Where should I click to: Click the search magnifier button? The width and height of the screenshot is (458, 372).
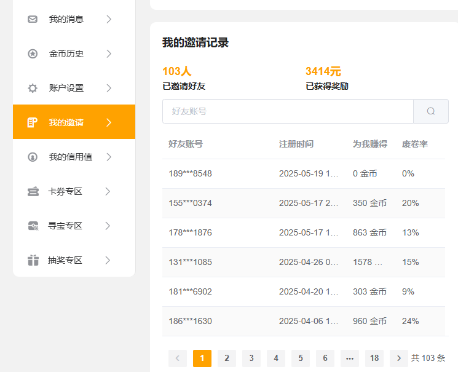coord(431,111)
